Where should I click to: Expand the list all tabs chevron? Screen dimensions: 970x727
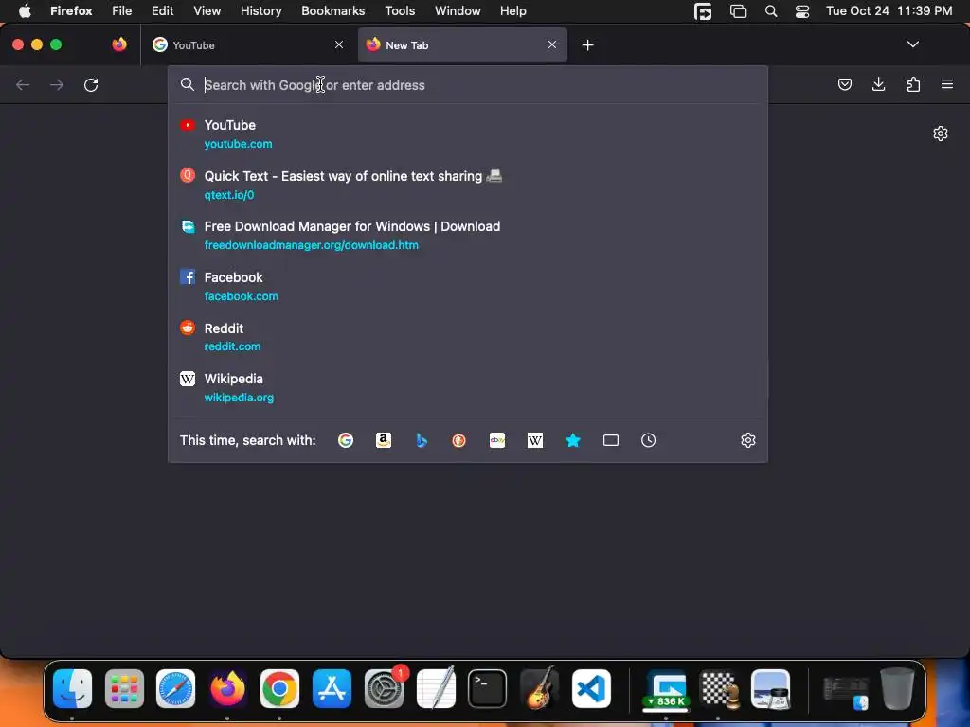pos(912,44)
